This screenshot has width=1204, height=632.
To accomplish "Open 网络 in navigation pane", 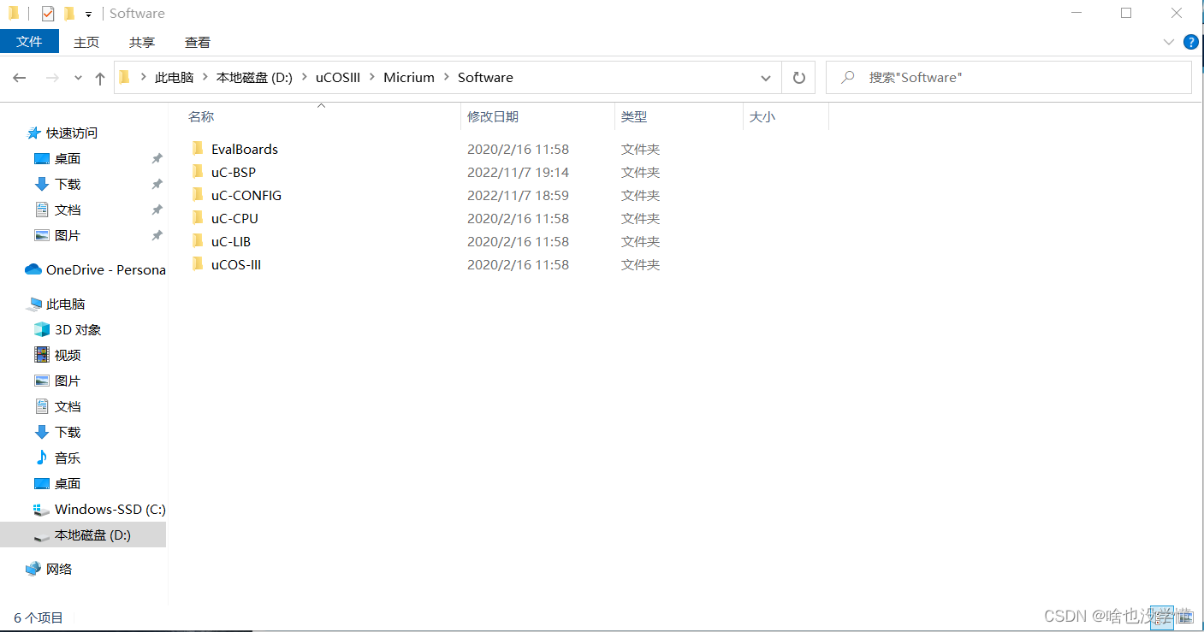I will [x=59, y=569].
